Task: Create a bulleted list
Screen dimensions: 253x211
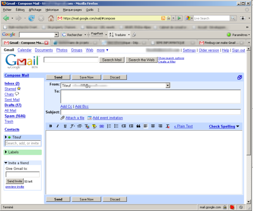Action: point(116,126)
